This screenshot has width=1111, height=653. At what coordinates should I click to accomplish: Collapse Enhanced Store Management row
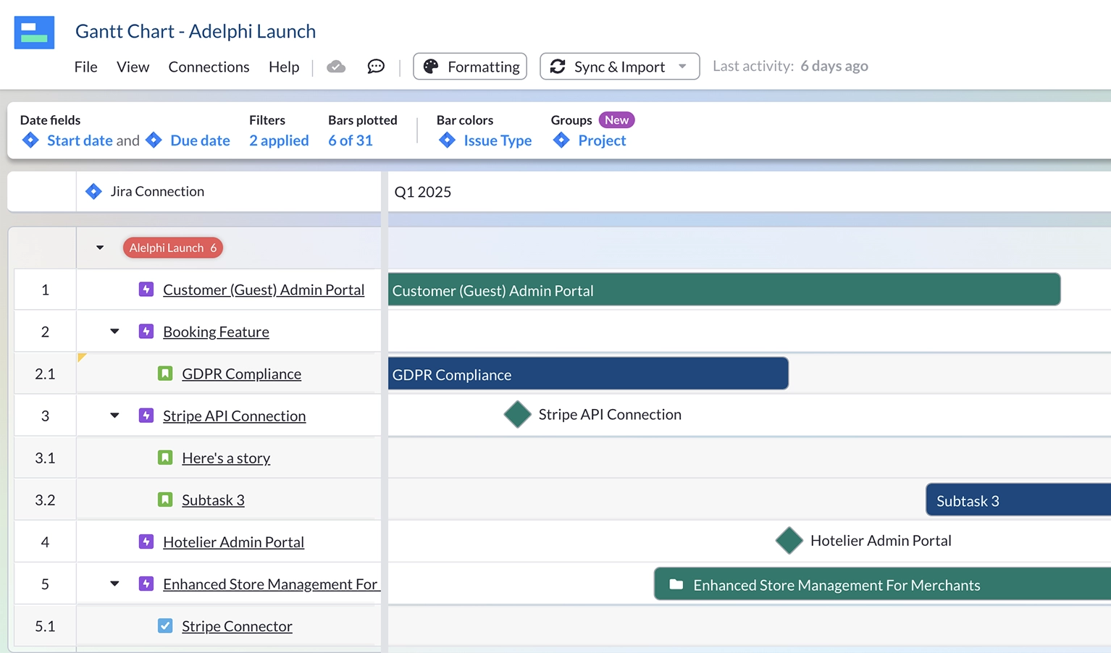[114, 584]
